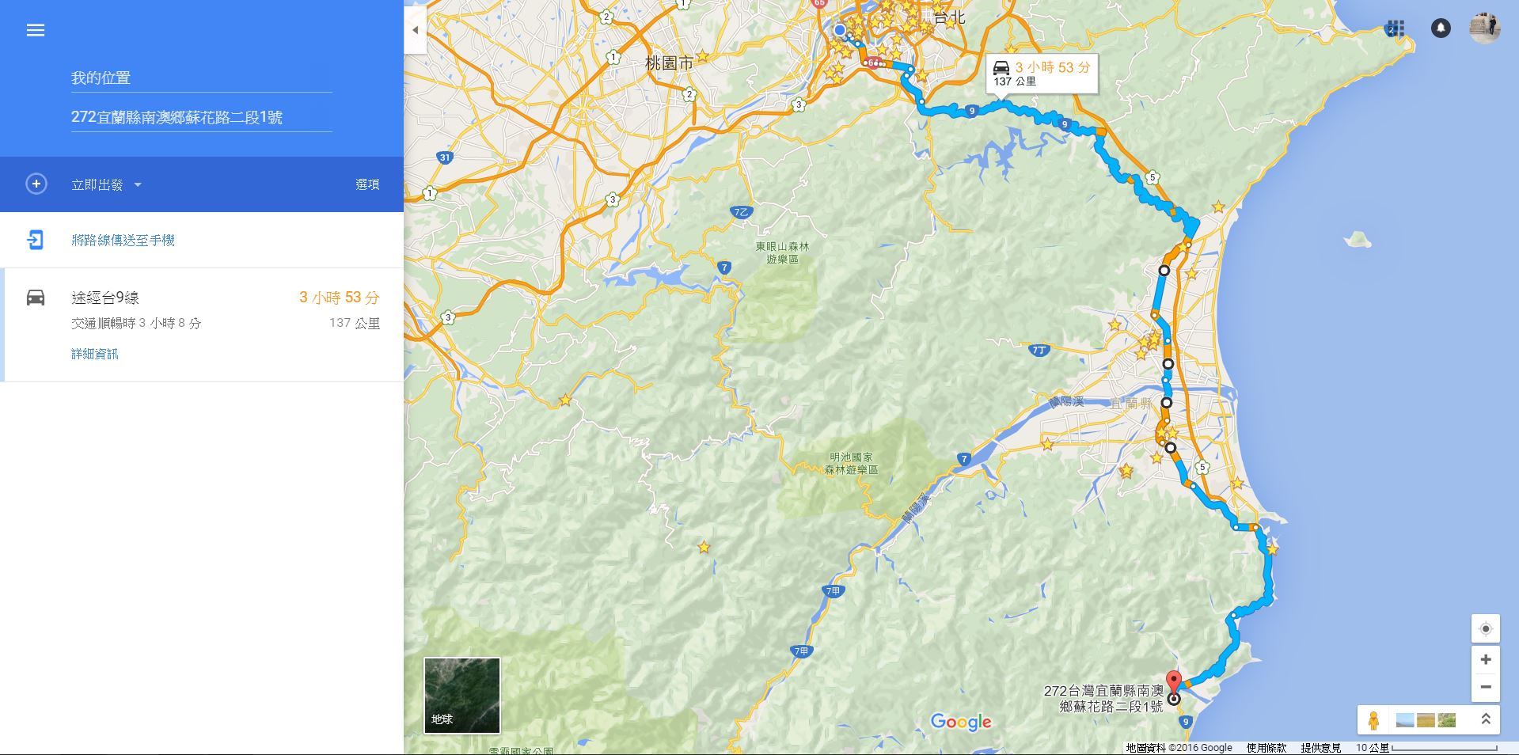Open the hamburger menu

(36, 30)
